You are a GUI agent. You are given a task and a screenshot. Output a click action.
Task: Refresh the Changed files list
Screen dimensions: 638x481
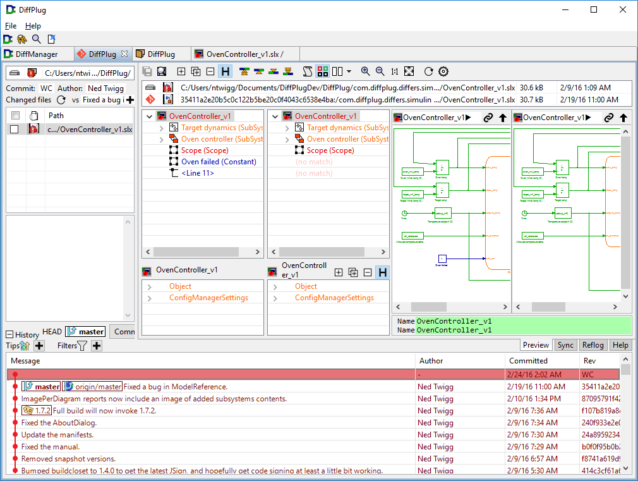pos(61,100)
